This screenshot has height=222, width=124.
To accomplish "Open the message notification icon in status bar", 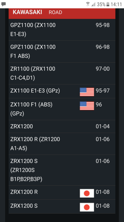I will [x=4, y=4].
